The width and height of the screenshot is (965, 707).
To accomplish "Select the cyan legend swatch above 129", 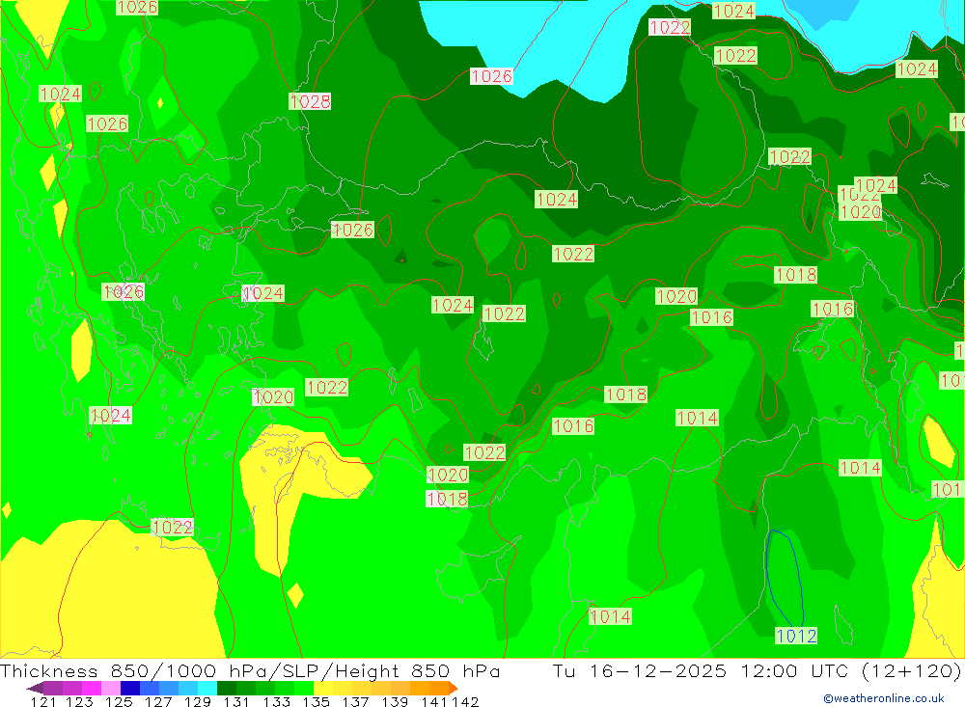I will point(207,688).
